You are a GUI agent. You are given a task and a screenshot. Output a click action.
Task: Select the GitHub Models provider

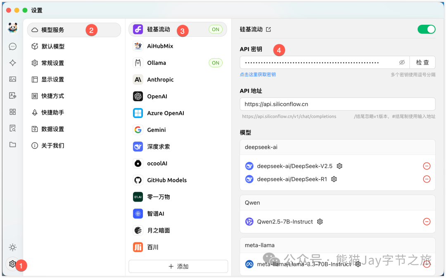(x=178, y=180)
